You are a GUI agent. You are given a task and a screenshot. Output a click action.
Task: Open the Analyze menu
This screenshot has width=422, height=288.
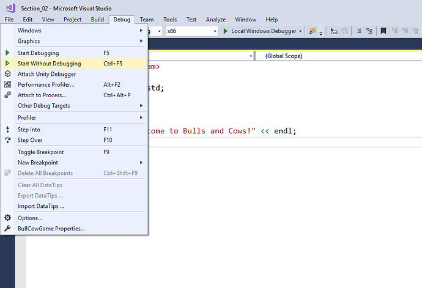tap(216, 20)
